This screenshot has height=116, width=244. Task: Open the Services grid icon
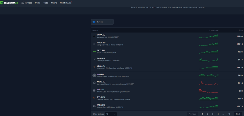[22, 3]
